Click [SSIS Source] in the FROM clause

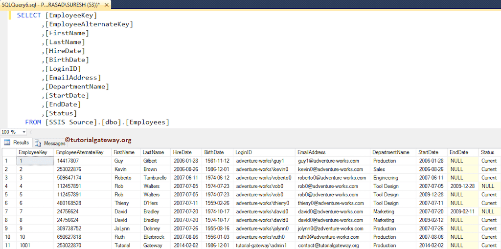[x=71, y=122]
